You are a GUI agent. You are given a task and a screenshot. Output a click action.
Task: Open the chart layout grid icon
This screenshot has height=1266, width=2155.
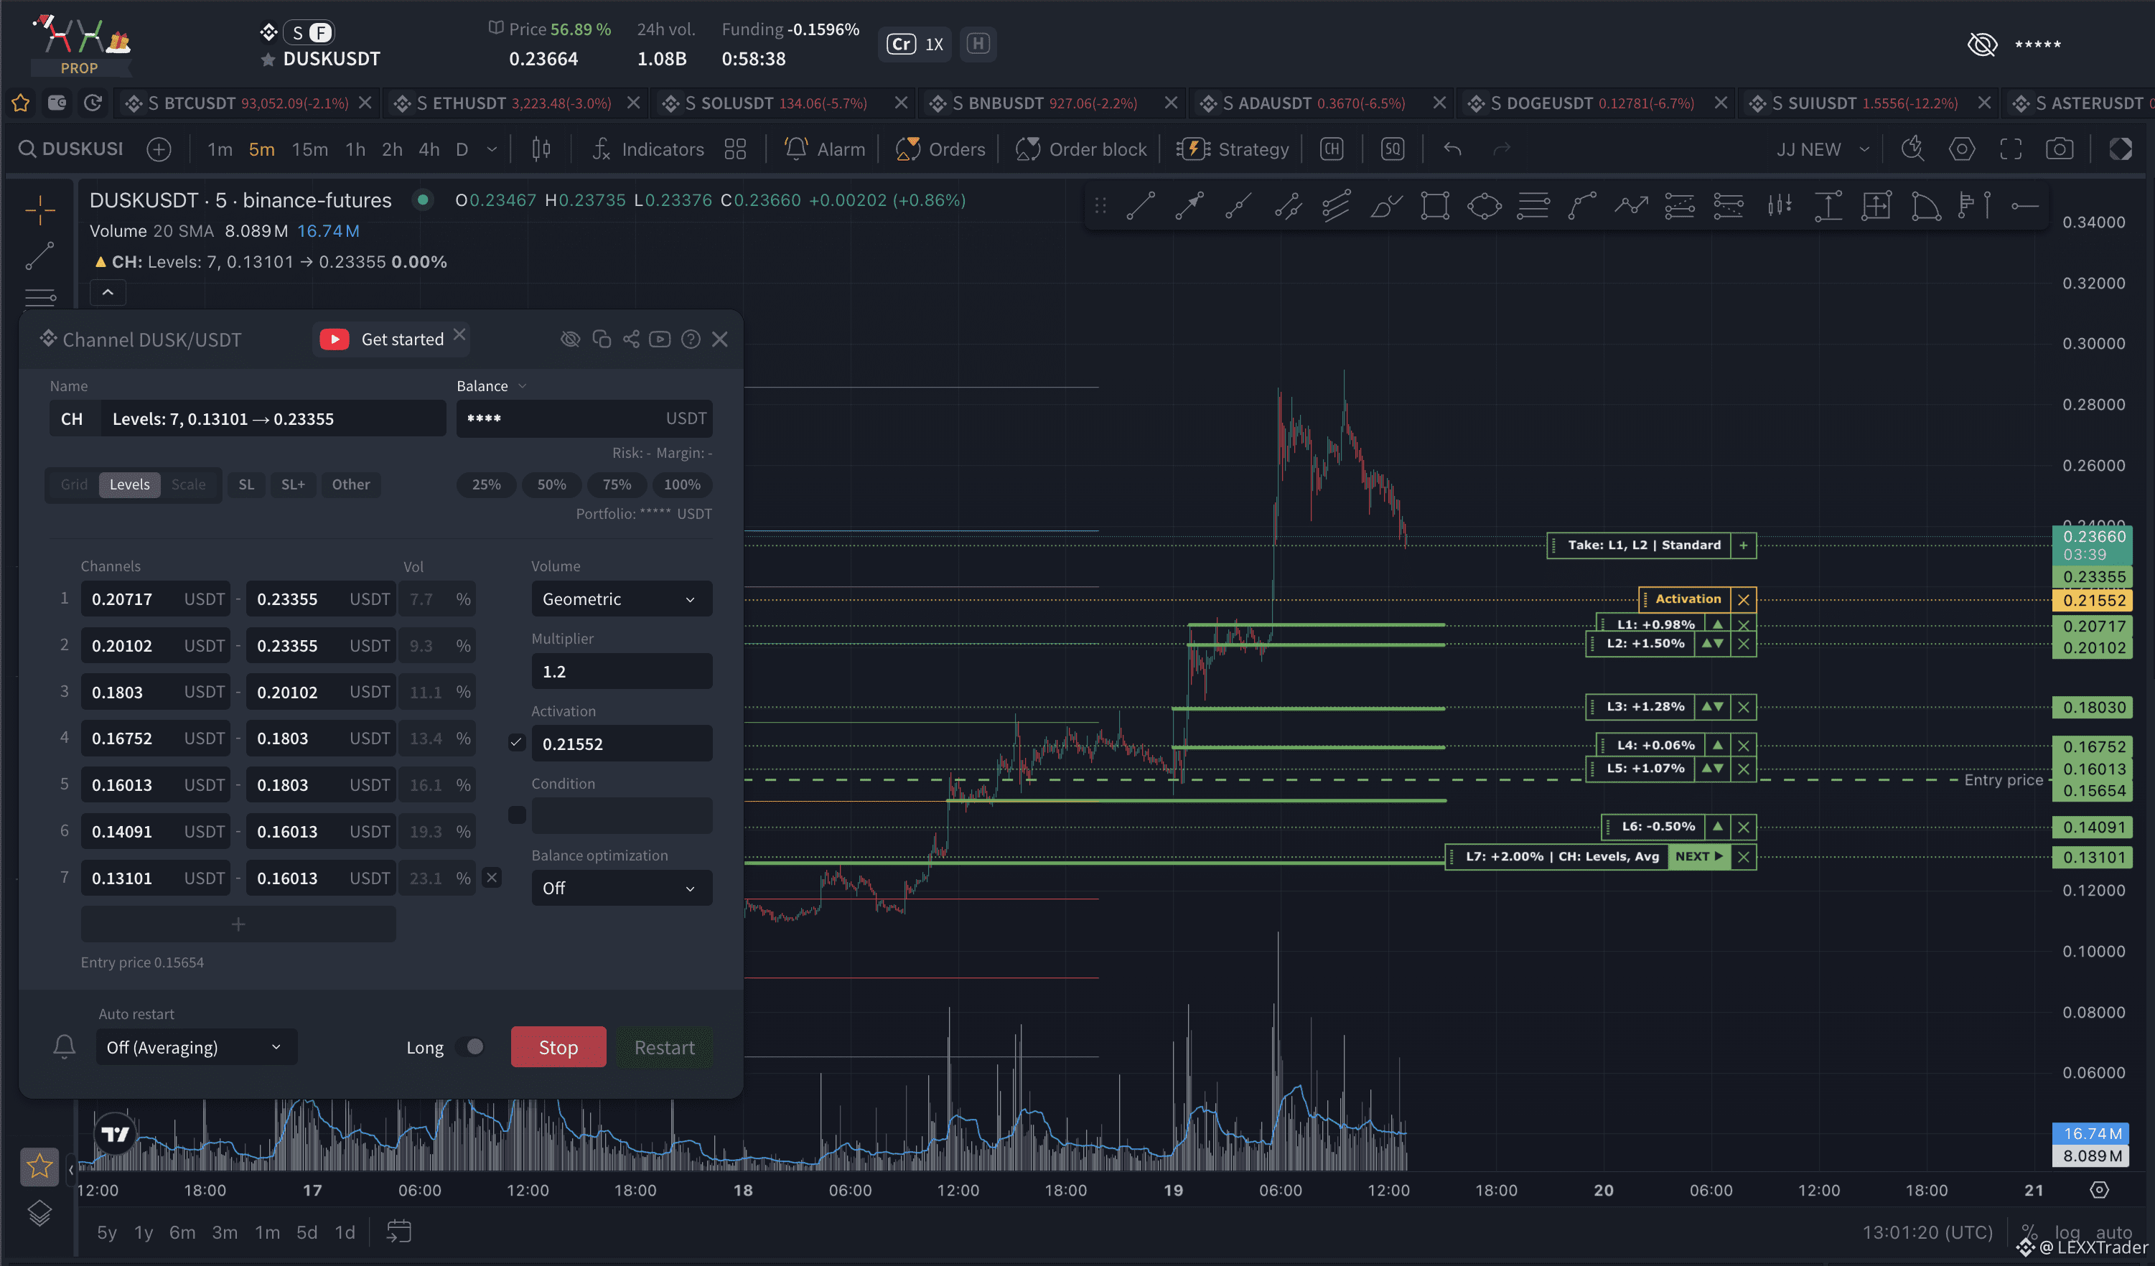[734, 149]
